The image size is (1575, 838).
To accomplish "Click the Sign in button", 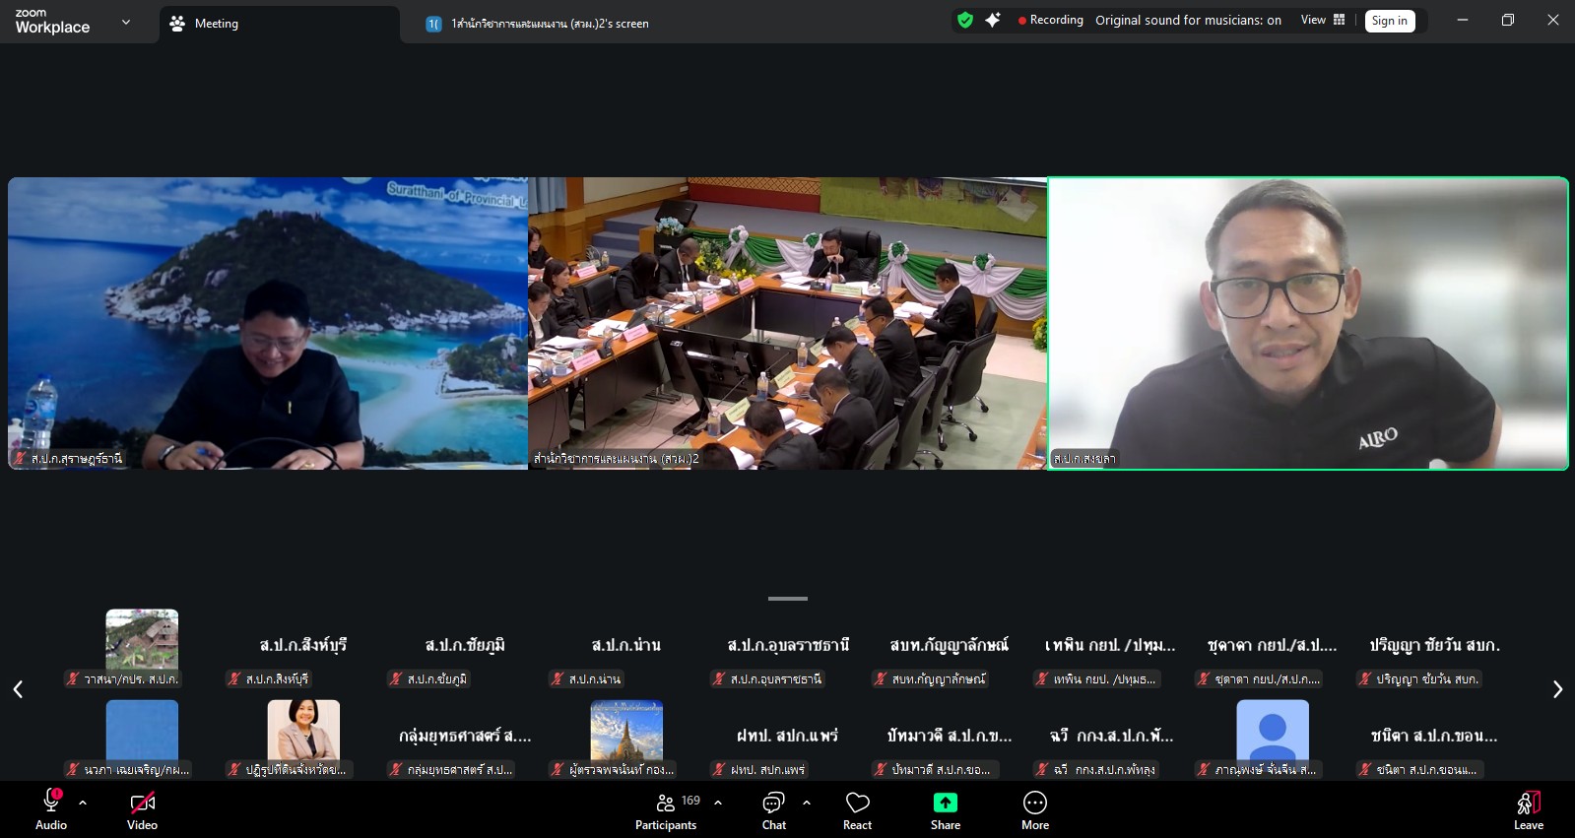I will click(x=1389, y=21).
